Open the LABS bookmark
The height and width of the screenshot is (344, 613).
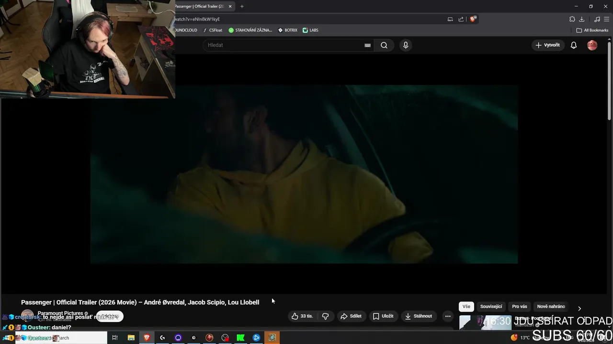pyautogui.click(x=310, y=30)
